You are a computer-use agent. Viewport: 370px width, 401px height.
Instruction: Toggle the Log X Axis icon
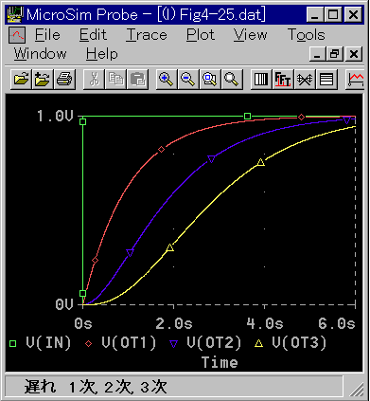(261, 79)
